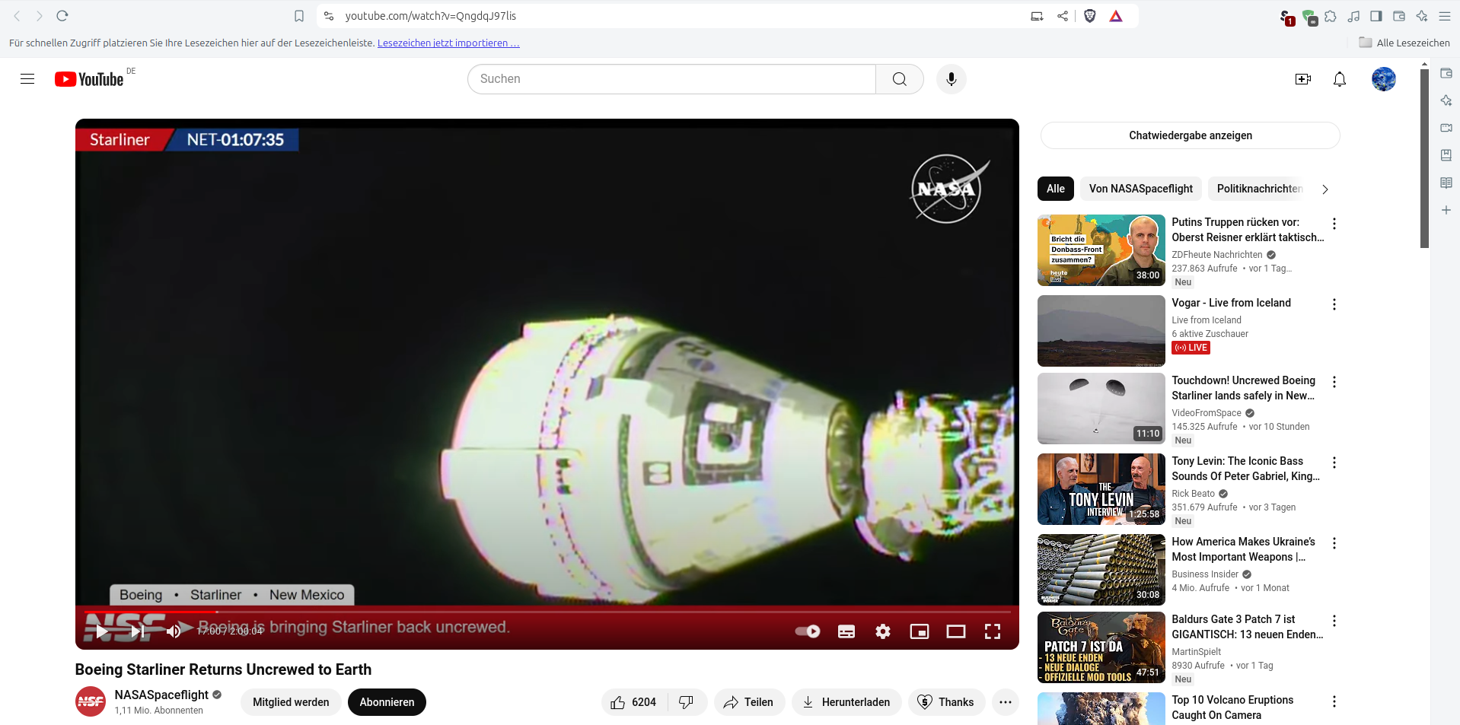Open options for Touchdown Uncrewed Boeing video
This screenshot has width=1460, height=725.
[x=1334, y=382]
